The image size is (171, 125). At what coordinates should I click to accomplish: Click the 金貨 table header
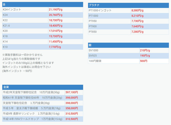tap(43, 87)
